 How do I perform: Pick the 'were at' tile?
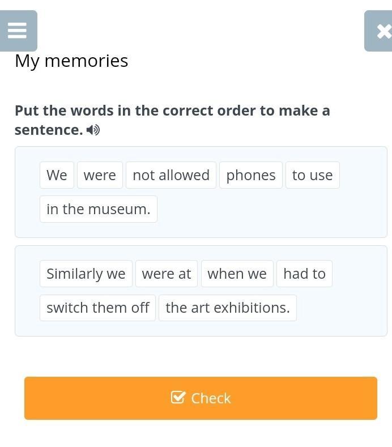click(x=167, y=274)
